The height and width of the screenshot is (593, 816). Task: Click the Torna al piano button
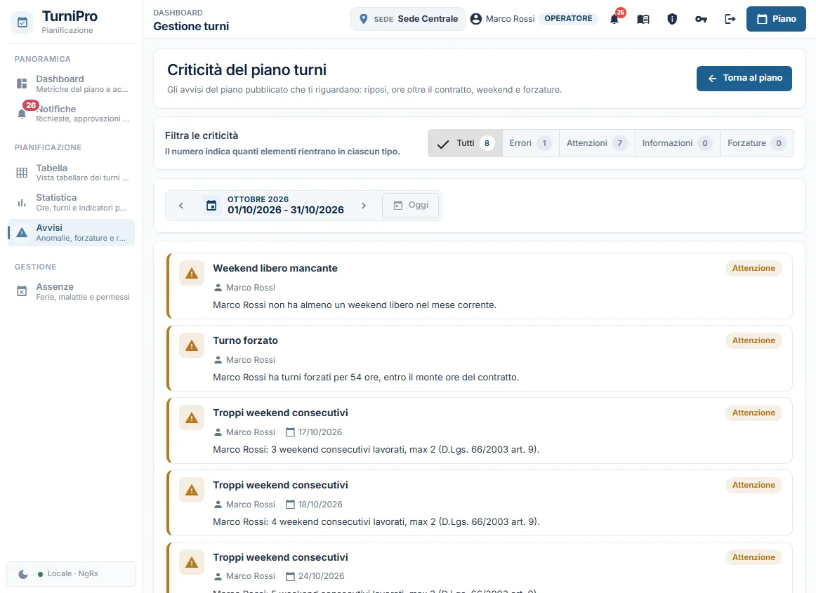(744, 79)
